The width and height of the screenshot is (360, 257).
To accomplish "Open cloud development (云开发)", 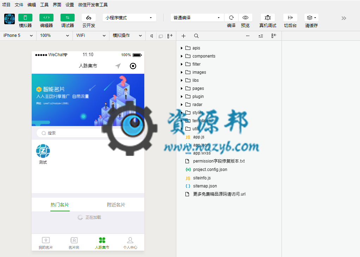I will [x=89, y=18].
